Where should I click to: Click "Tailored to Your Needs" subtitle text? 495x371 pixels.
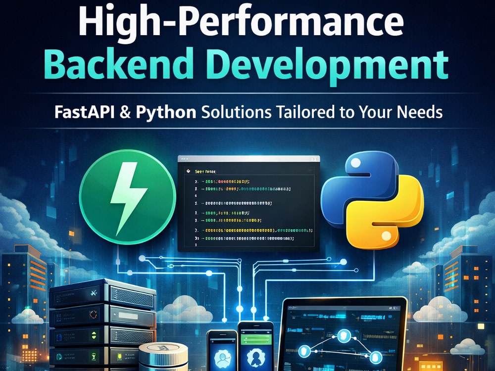tap(359, 112)
